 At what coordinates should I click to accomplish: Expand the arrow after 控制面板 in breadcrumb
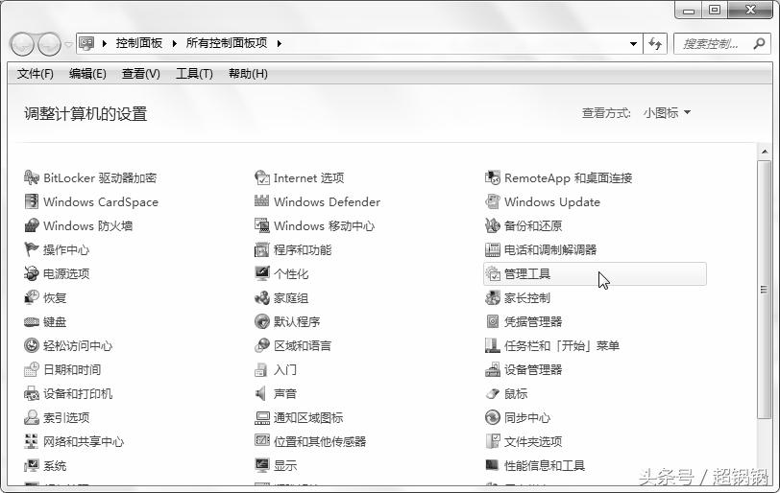tap(175, 44)
